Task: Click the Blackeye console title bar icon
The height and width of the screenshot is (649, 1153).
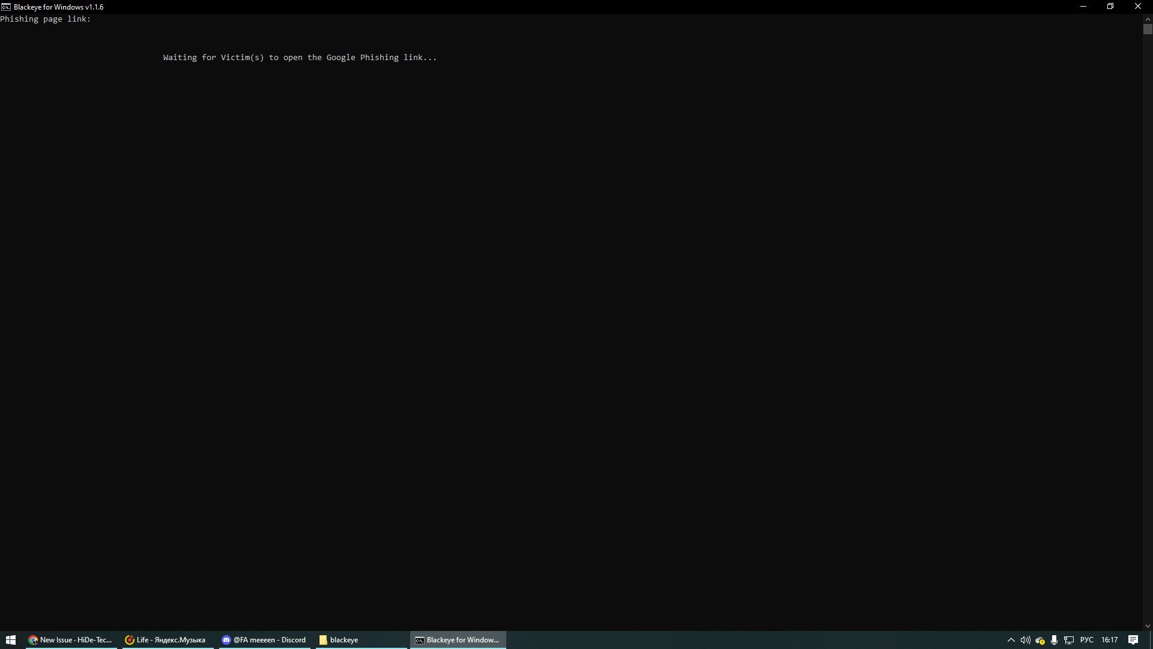Action: [6, 7]
